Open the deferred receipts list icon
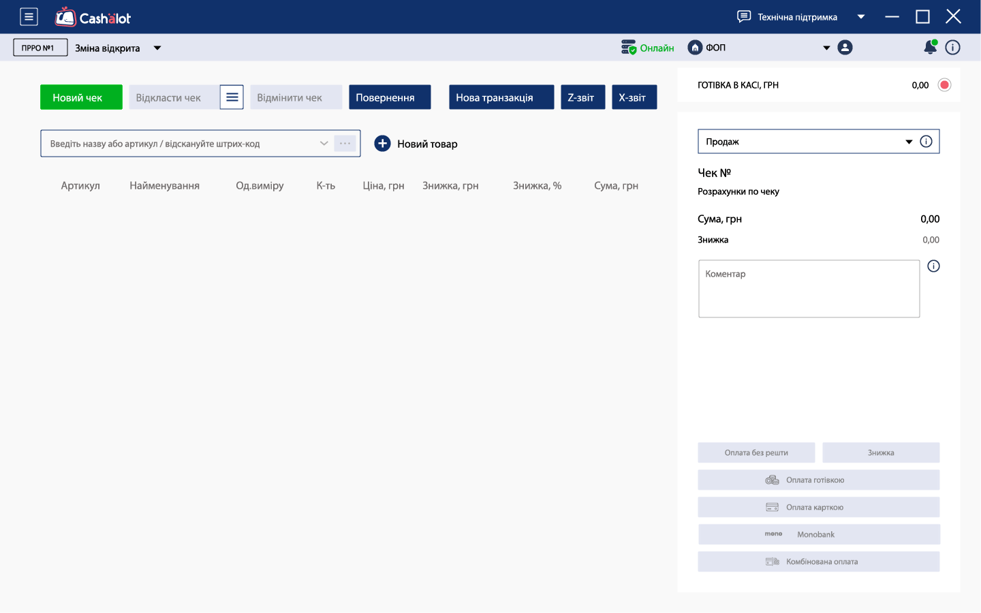This screenshot has width=981, height=613. 232,97
